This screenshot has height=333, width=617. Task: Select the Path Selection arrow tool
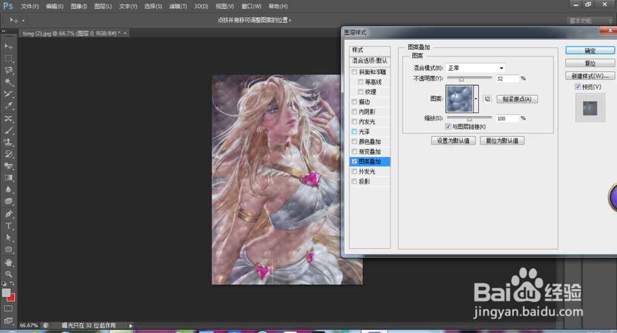tap(8, 238)
